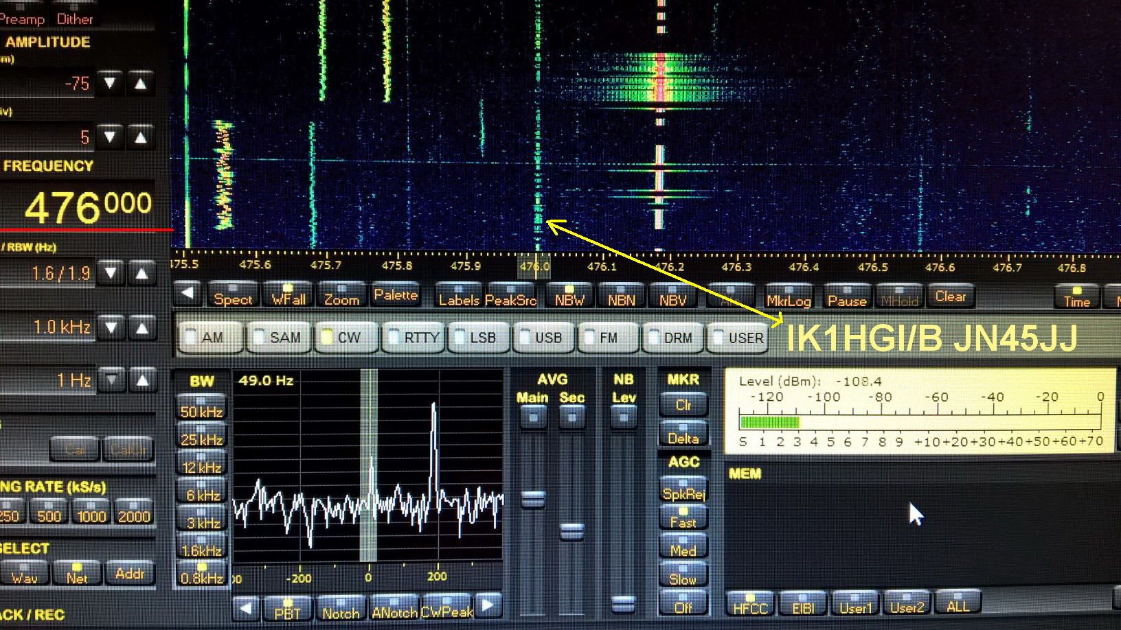Screen dimensions: 1121x630
Task: Enable the NBN noise blanker
Action: point(621,296)
